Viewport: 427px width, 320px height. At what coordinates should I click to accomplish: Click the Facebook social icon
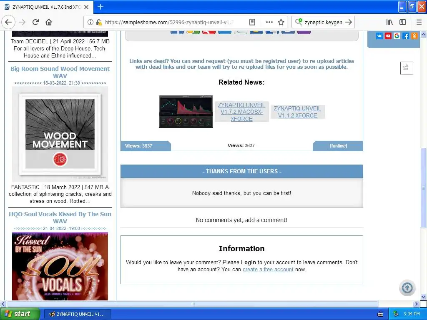[405, 36]
